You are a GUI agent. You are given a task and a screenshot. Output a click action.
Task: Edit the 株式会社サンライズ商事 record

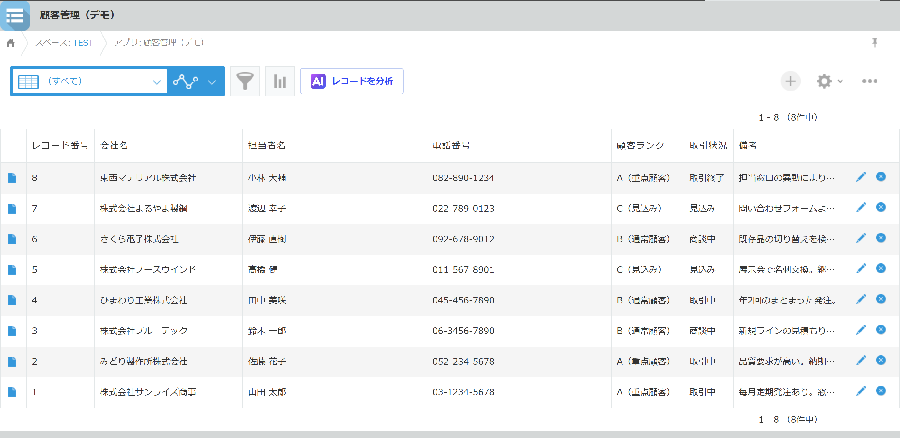(861, 391)
